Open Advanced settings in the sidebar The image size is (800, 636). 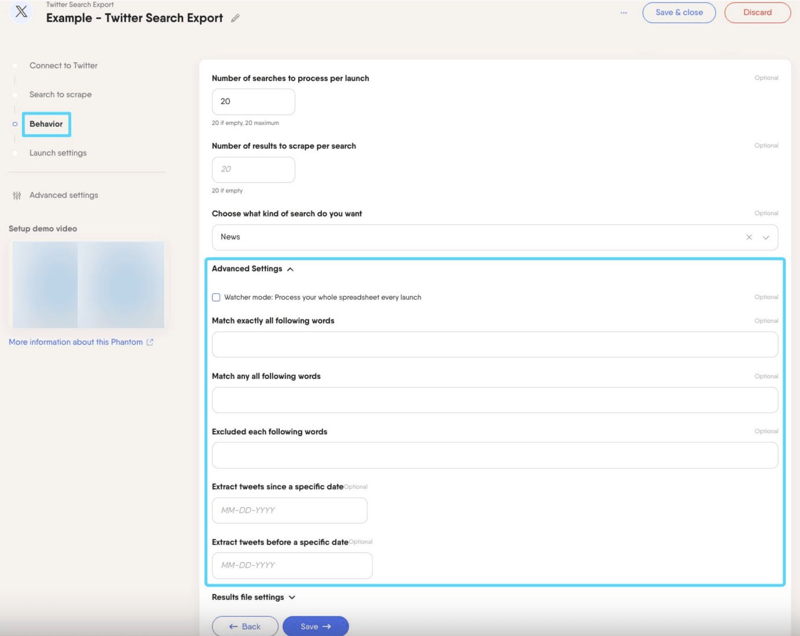tap(64, 195)
